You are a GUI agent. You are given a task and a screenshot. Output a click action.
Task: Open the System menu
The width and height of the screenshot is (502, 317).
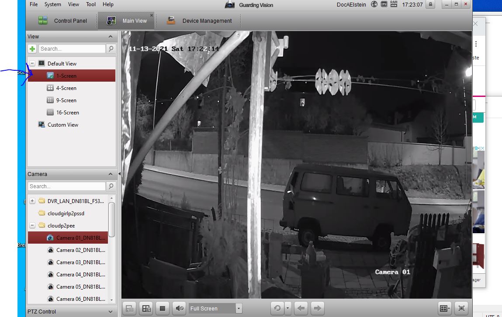coord(52,4)
